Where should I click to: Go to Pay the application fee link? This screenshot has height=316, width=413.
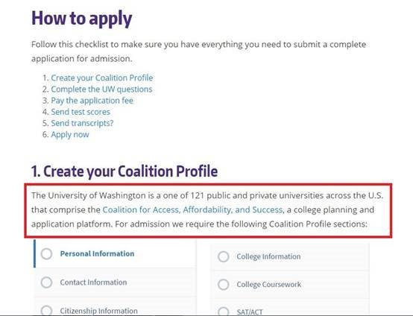click(92, 101)
